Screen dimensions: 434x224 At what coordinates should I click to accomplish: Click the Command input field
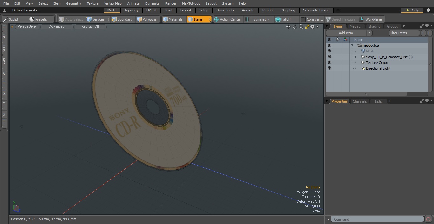(377, 219)
